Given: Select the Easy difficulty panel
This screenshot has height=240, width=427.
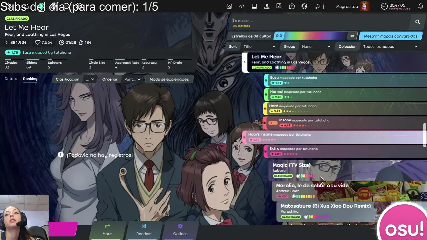Looking at the screenshot, I should coord(345,80).
